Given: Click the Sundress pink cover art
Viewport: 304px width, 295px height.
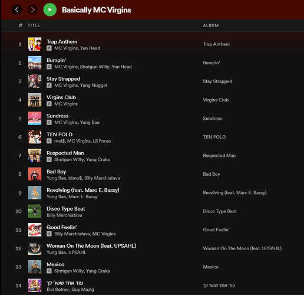Looking at the screenshot, I should 35,119.
